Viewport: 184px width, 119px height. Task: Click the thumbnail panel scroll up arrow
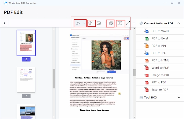pyautogui.click(x=54, y=29)
